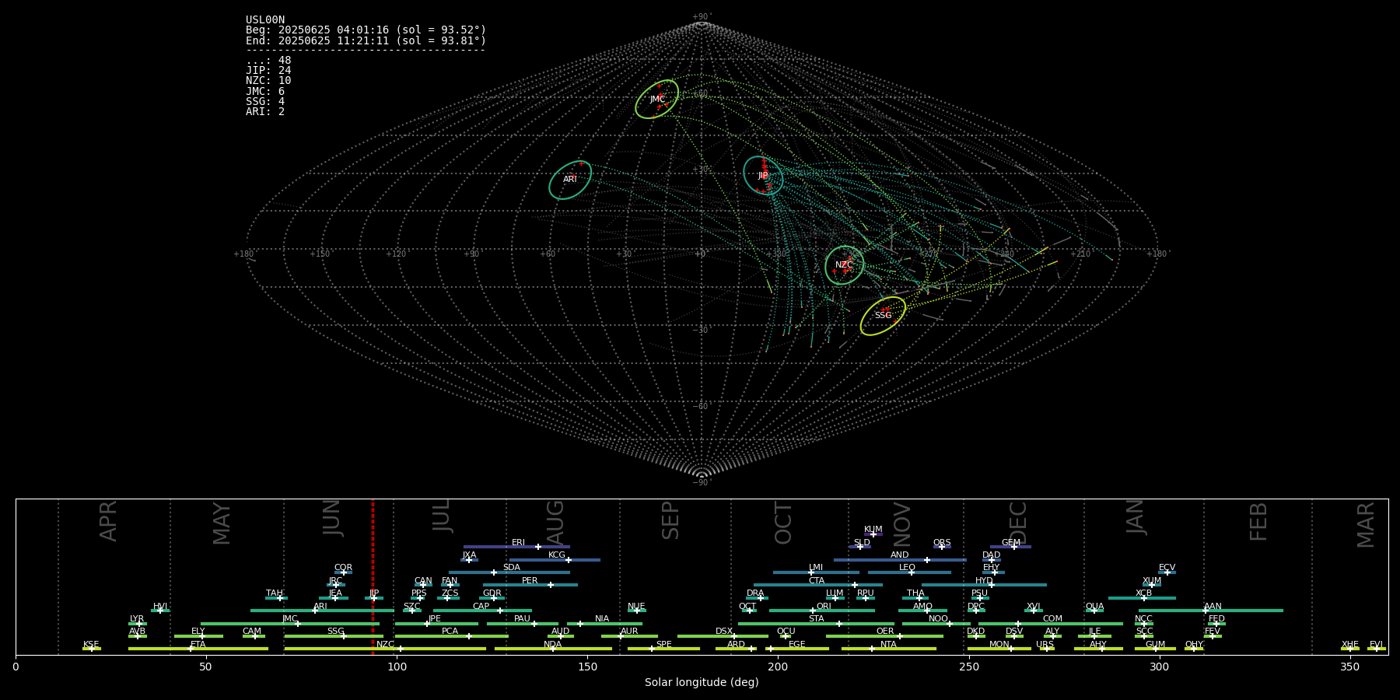
Task: Click the APR month label
Action: coord(109,521)
